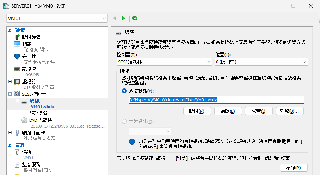The image size is (320, 175).
Task: Open the 控制器 SCSI 控制器 dropdown
Action: 164,62
